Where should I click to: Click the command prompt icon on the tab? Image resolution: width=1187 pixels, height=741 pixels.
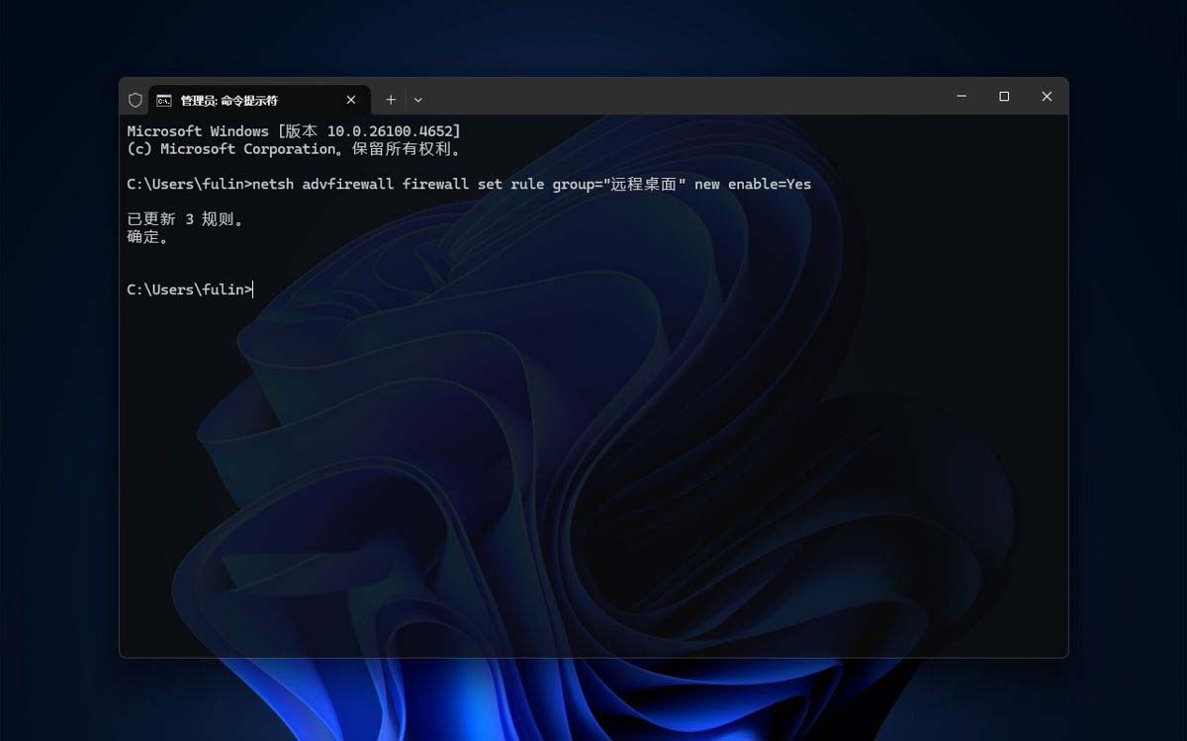tap(164, 101)
